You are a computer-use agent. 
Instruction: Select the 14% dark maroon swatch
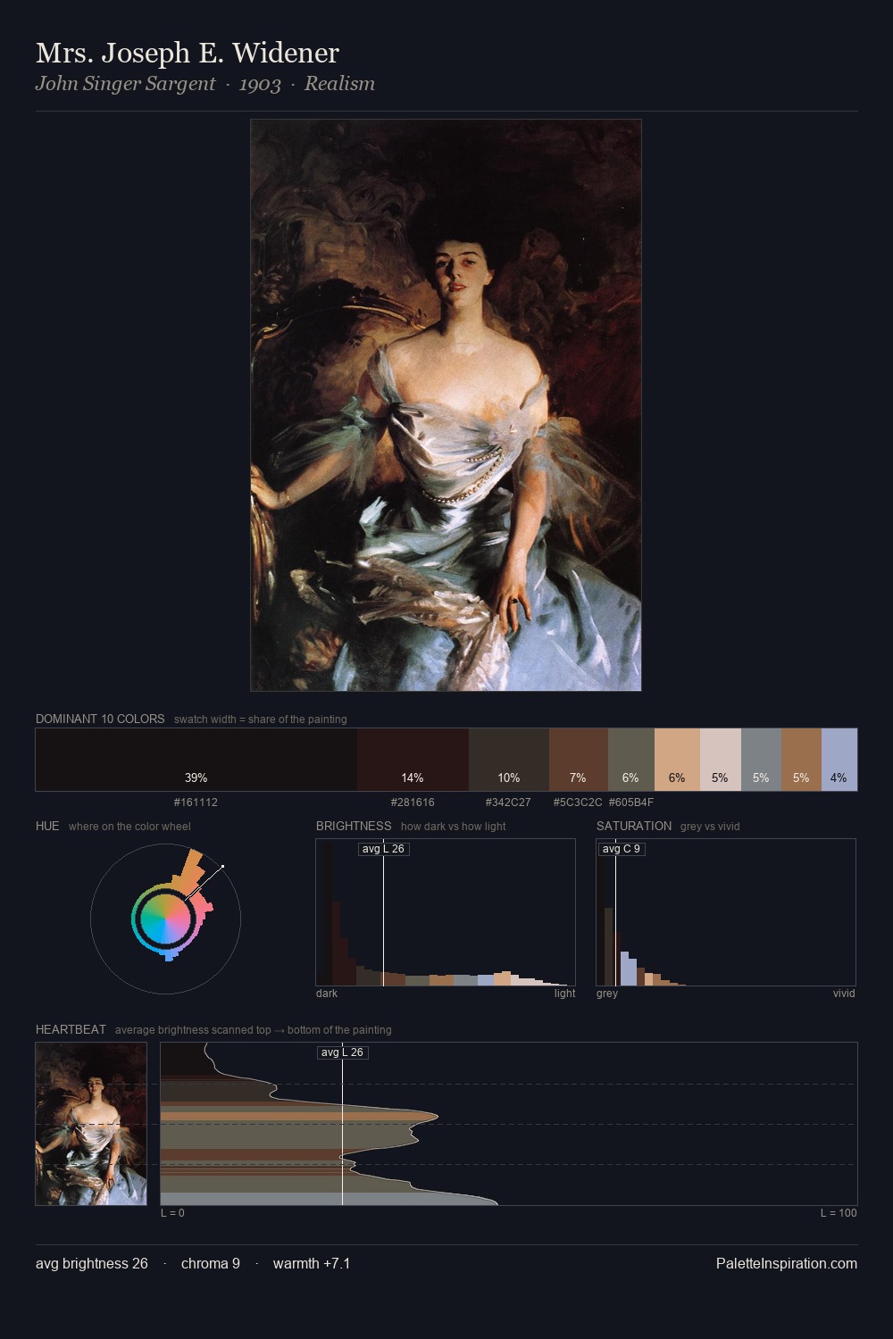click(413, 760)
